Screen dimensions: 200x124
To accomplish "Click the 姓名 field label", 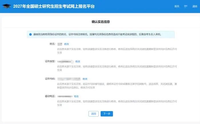I will tap(52, 44).
